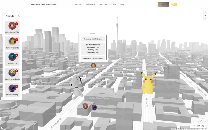
Task: Open the Home nav link
Action: pyautogui.click(x=78, y=4)
